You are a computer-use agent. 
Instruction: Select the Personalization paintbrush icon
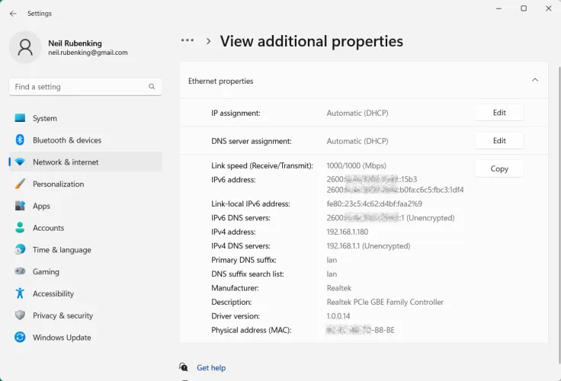pyautogui.click(x=20, y=184)
